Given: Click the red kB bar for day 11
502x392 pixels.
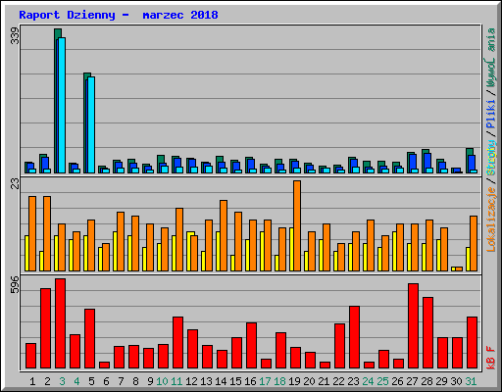Looking at the screenshot, I should point(177,343).
